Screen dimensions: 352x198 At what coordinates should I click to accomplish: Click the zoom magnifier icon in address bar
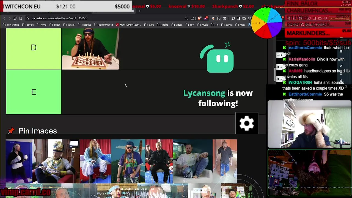(x=186, y=18)
